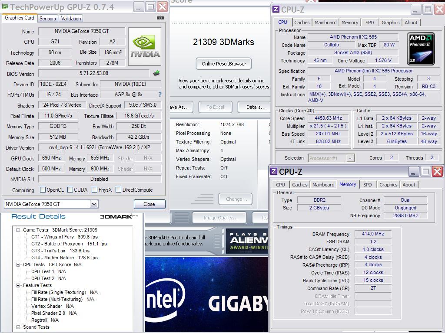
Task: Click the Core Voltage 1.576 V value
Action: [x=383, y=60]
